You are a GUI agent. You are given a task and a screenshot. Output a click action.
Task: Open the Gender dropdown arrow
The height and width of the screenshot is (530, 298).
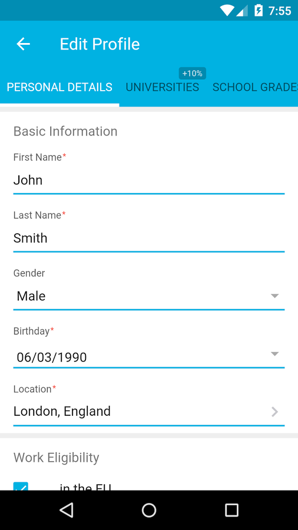point(274,296)
